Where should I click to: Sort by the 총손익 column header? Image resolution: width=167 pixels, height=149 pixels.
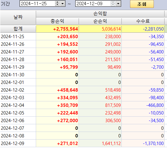click(57, 21)
